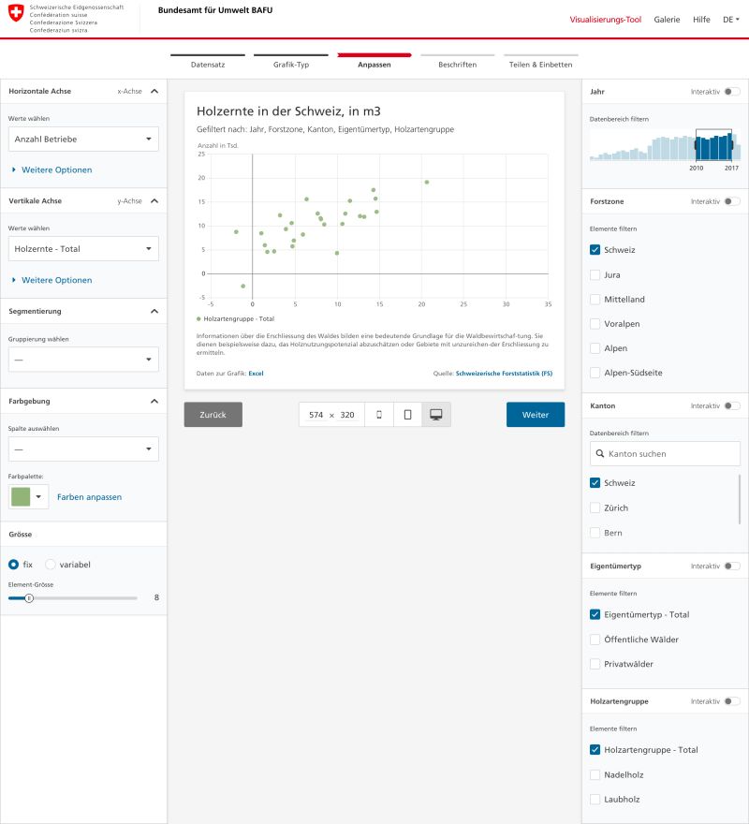Click the magnifier icon in the Kanton search field

(x=599, y=453)
